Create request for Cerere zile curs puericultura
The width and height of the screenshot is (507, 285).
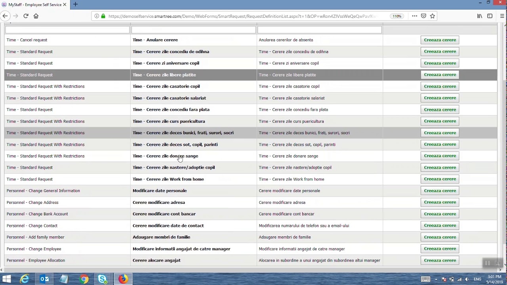point(440,121)
